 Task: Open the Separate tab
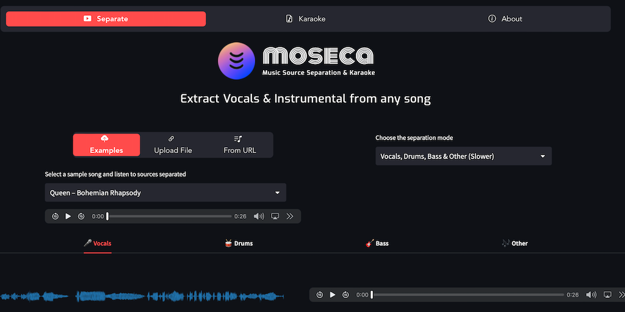[x=106, y=19]
